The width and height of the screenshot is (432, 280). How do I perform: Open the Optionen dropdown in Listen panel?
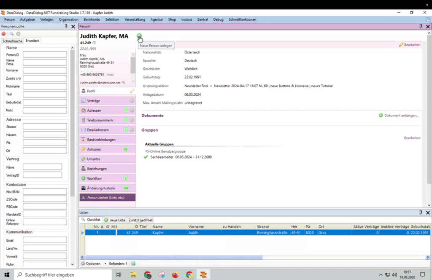coord(94,264)
